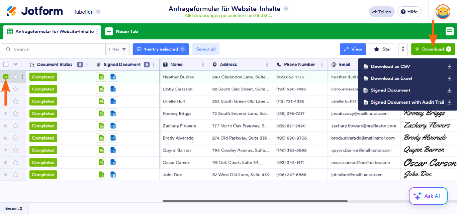The width and height of the screenshot is (457, 214).
Task: Select Signed Document with Audit Trail option
Action: [x=407, y=102]
